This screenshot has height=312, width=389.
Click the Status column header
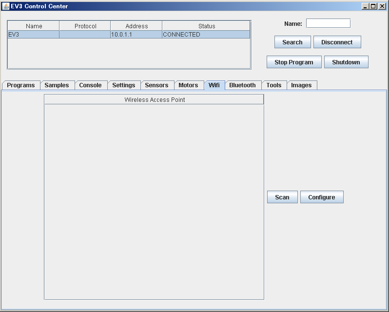pos(206,26)
